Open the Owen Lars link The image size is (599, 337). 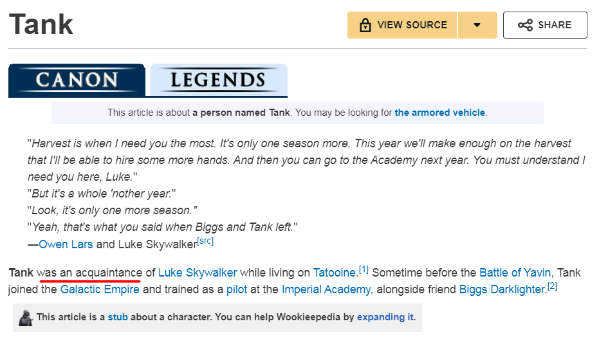(66, 244)
